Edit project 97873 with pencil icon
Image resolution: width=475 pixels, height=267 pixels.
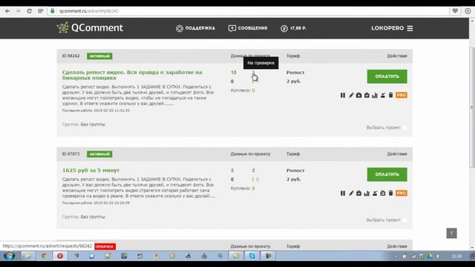[351, 193]
